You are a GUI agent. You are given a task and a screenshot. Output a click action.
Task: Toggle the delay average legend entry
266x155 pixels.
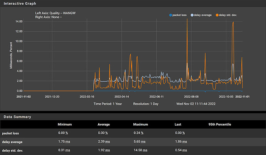(201, 15)
